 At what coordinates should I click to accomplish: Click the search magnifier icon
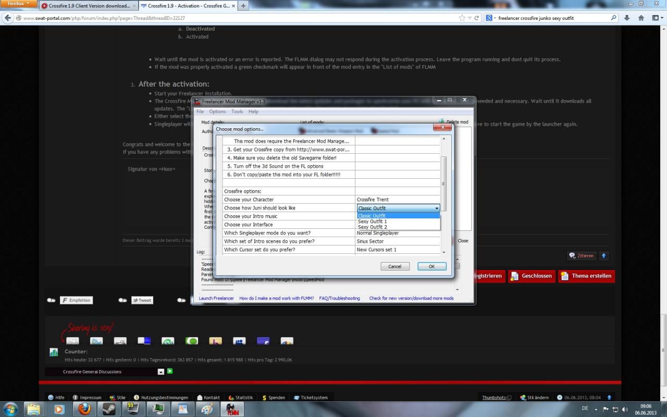pyautogui.click(x=614, y=18)
